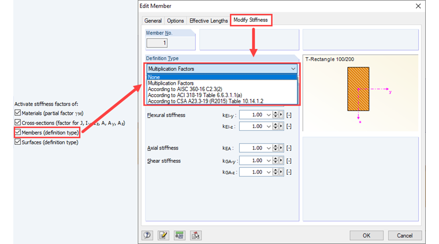Click the Shear stiffness label

[164, 161]
